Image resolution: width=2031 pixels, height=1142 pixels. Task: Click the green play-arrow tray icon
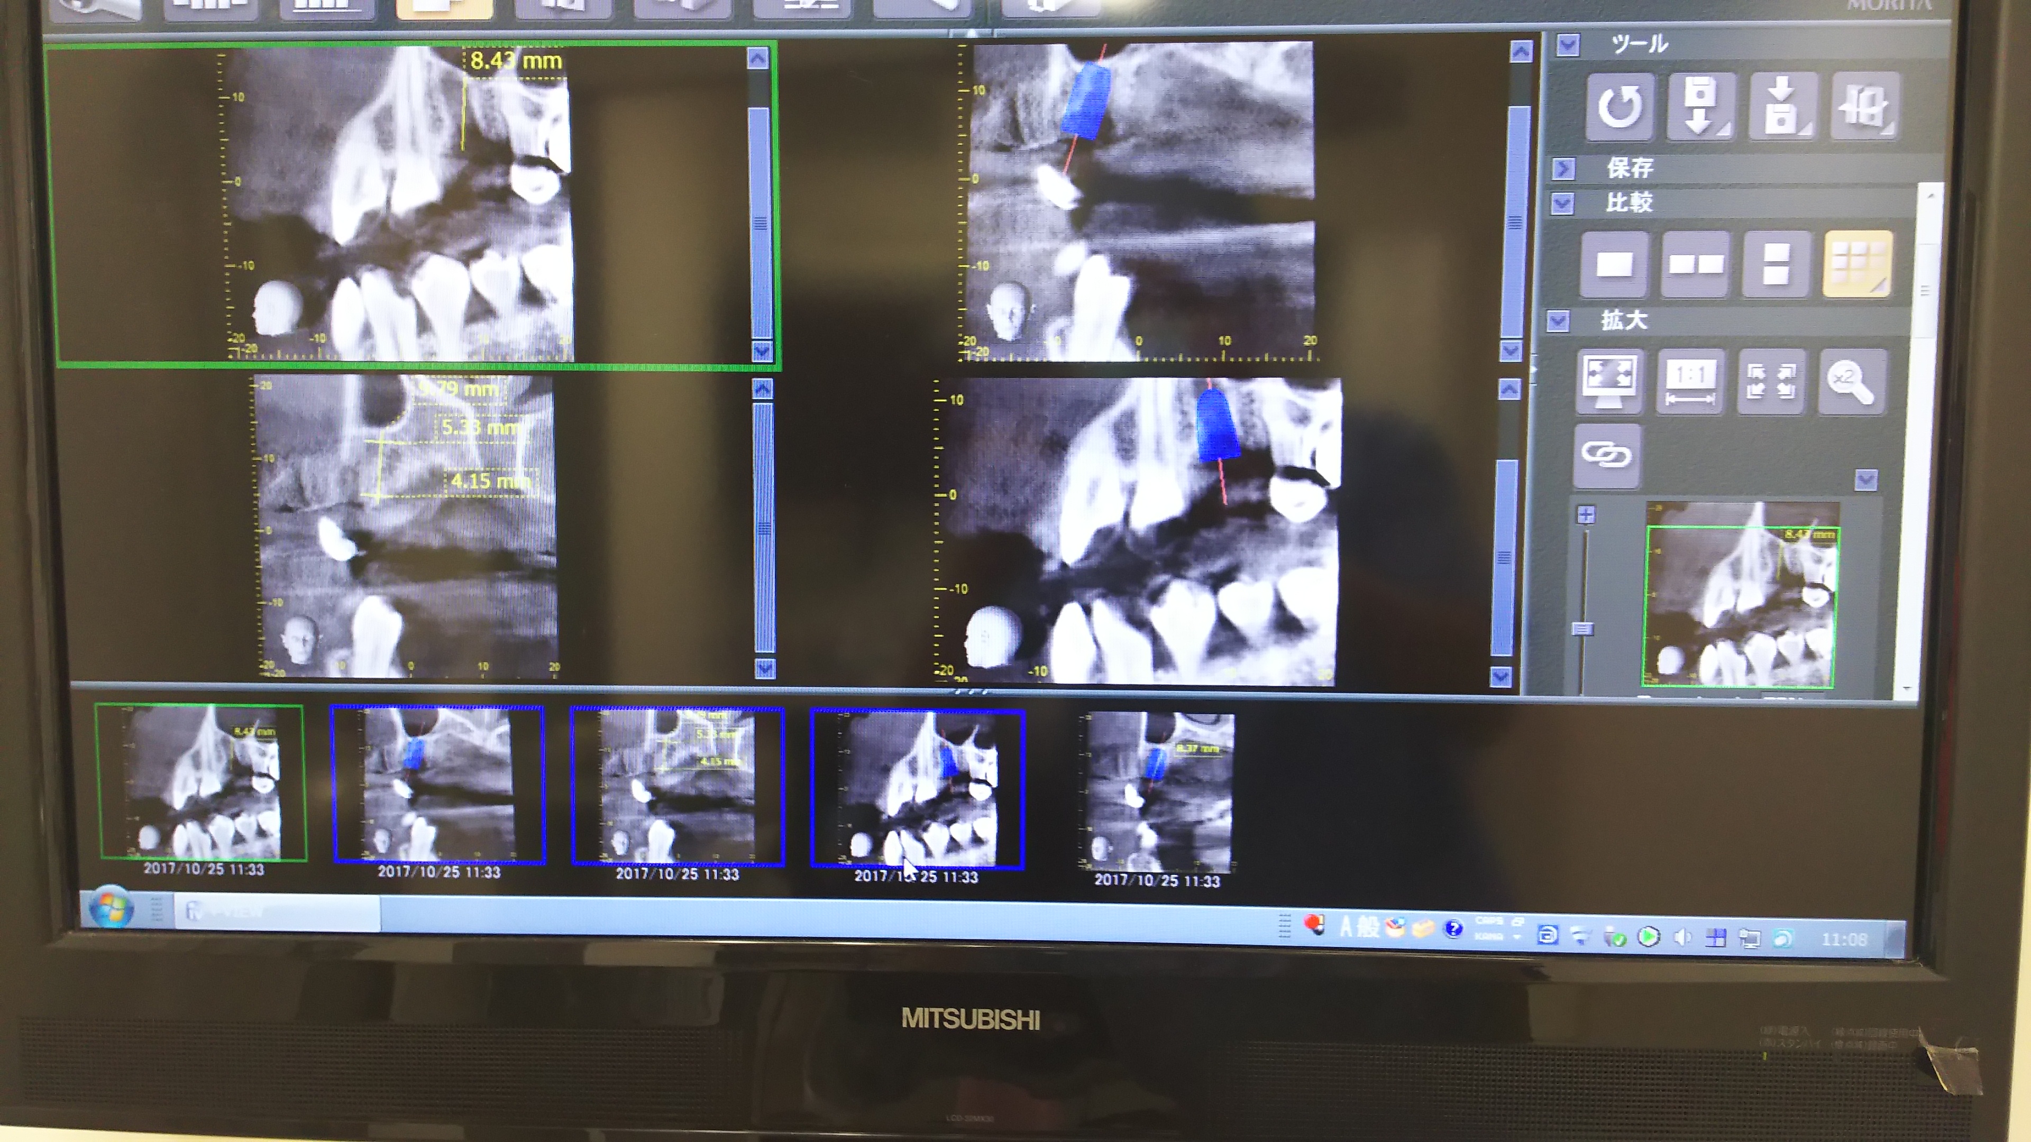coord(1648,936)
